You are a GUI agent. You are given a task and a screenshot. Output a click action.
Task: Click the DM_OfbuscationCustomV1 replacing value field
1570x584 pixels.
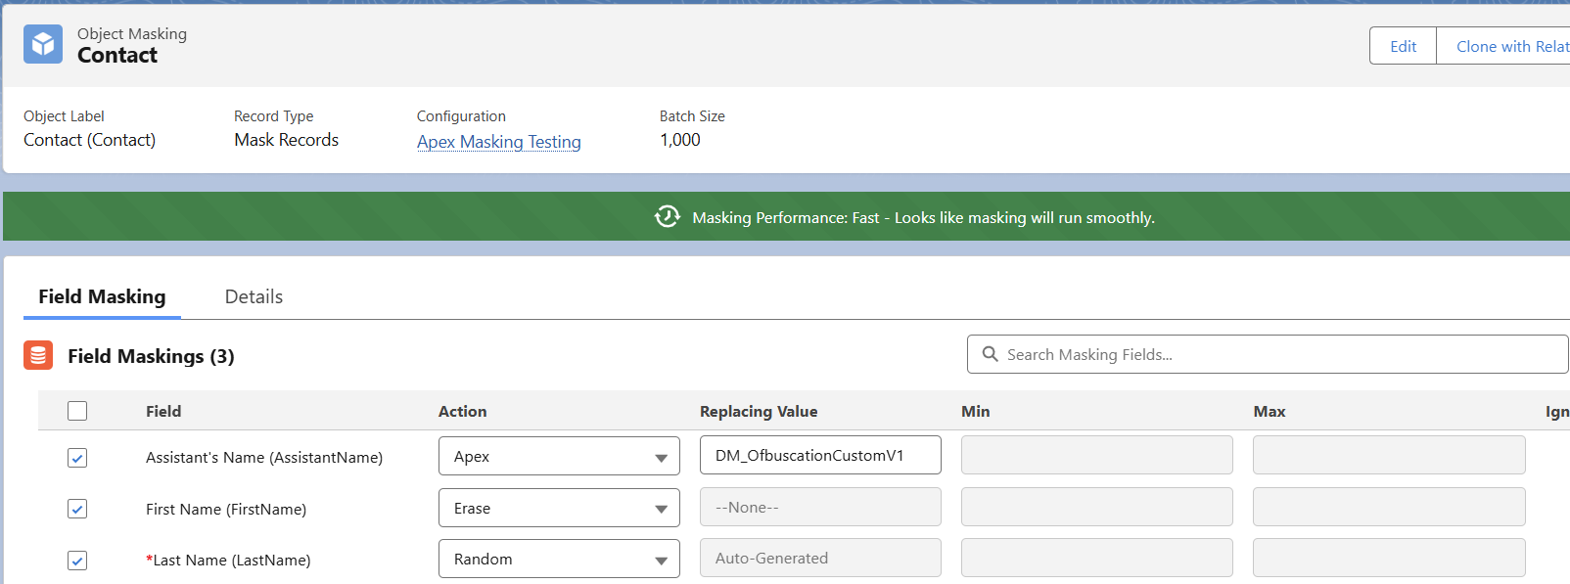[x=820, y=456]
